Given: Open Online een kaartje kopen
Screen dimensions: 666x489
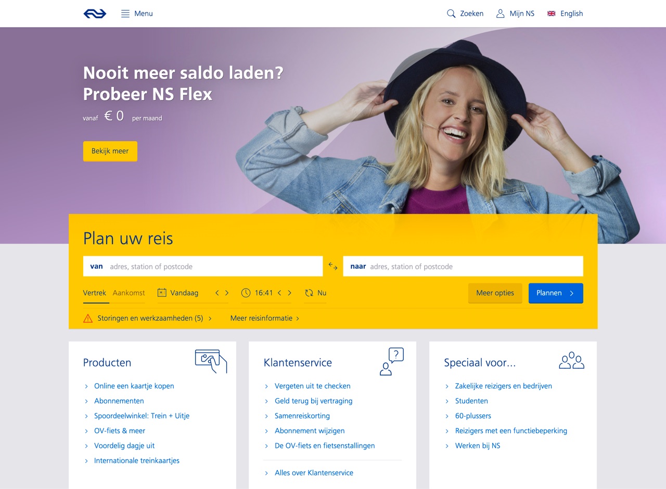Looking at the screenshot, I should click(x=134, y=386).
